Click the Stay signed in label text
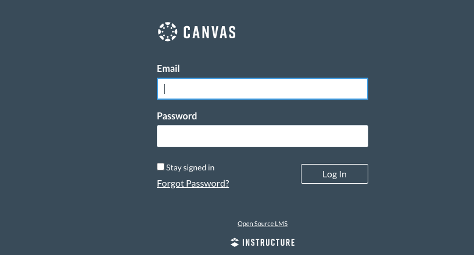The width and height of the screenshot is (474, 255). pyautogui.click(x=190, y=167)
